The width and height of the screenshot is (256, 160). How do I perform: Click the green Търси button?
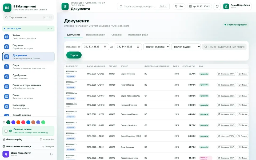coord(74,55)
